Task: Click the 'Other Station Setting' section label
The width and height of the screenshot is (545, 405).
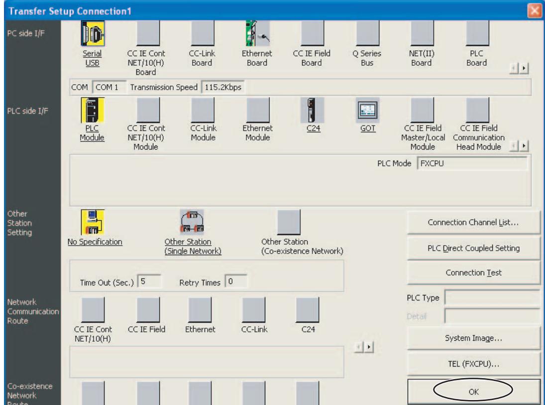Action: 20,223
